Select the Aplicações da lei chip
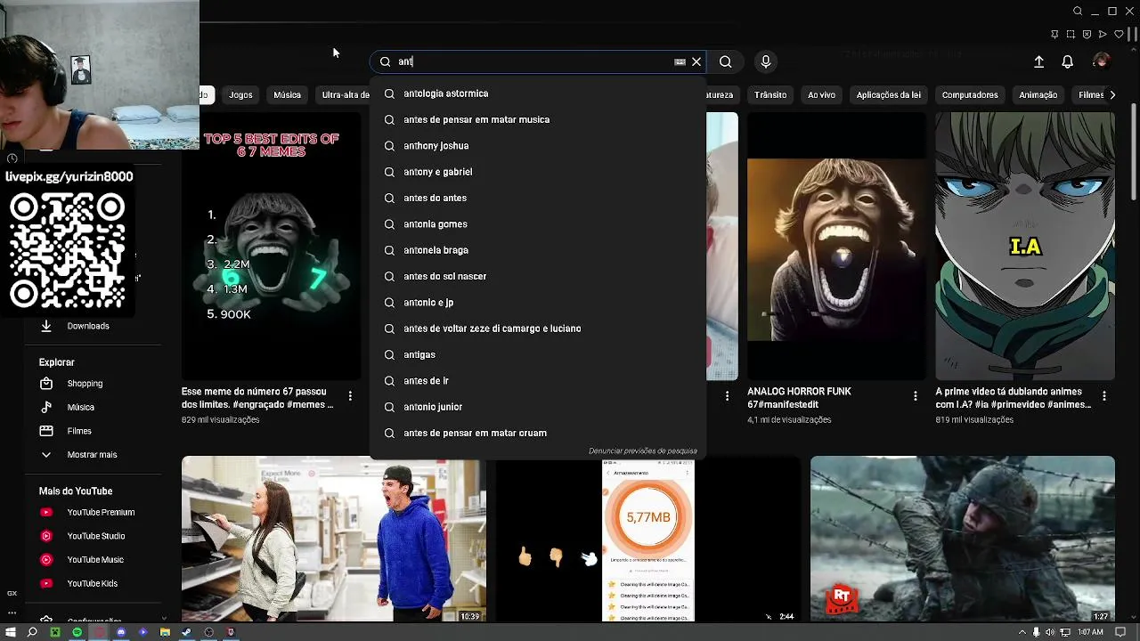The width and height of the screenshot is (1140, 641). (888, 94)
